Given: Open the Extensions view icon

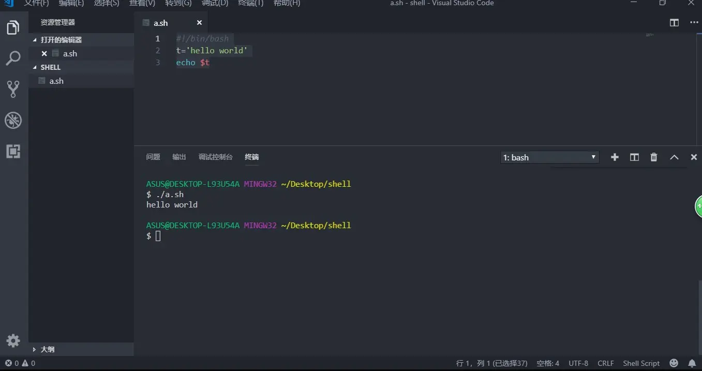Looking at the screenshot, I should [13, 151].
